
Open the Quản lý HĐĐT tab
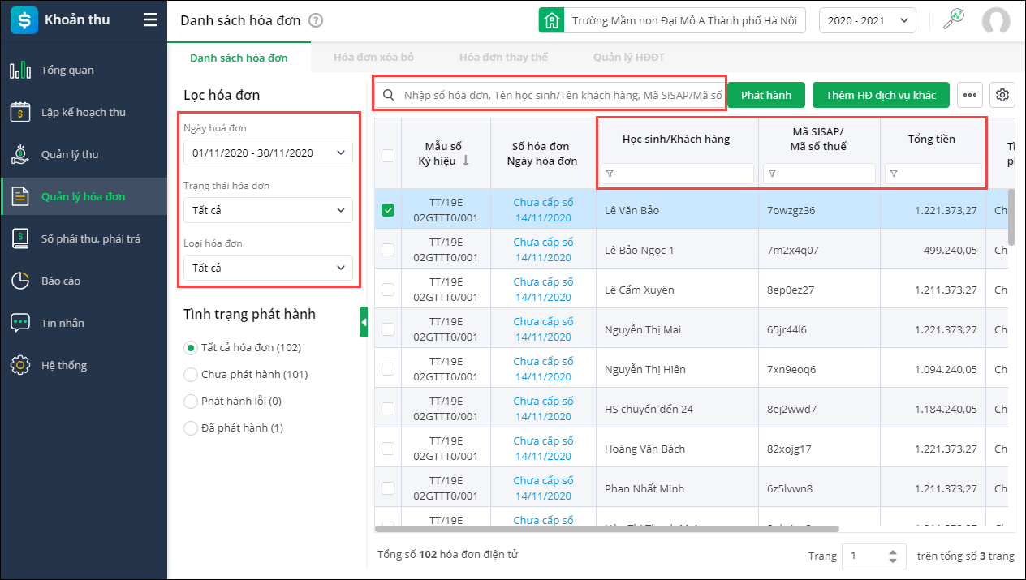pos(629,58)
